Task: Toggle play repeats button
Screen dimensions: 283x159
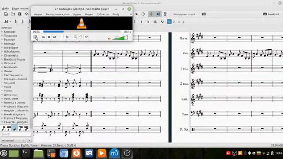Action: click(151, 14)
